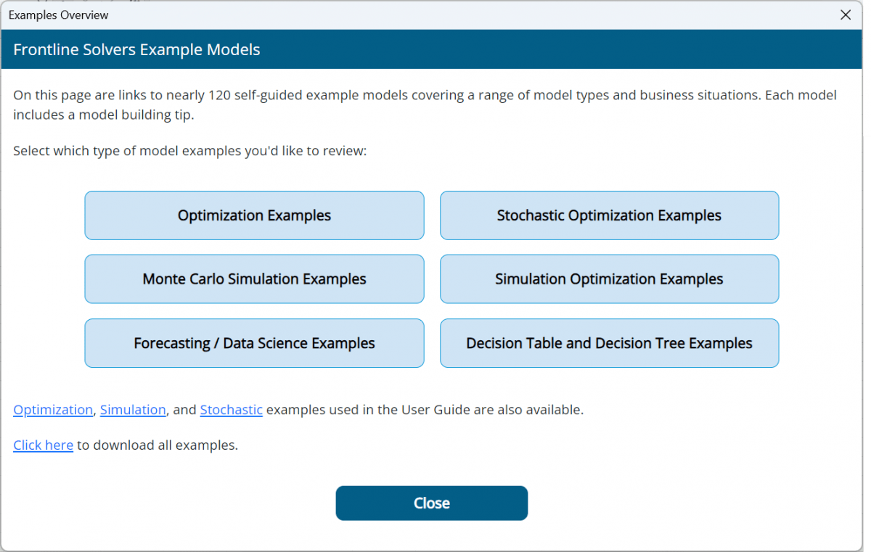
Task: Click the 'includes a model building tip' line
Action: [103, 115]
